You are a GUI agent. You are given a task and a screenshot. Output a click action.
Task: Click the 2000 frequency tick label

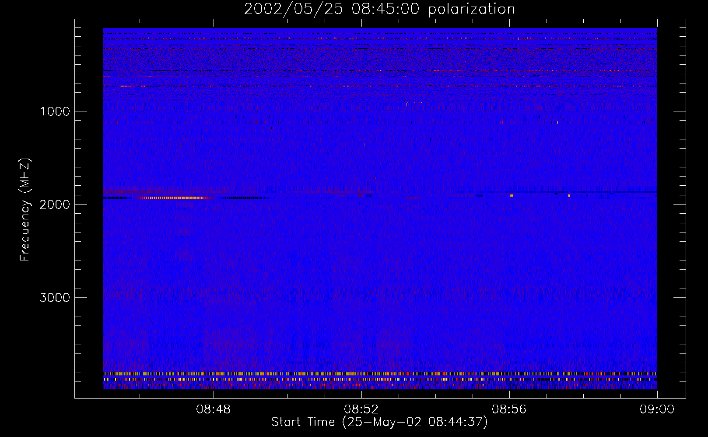pyautogui.click(x=55, y=205)
